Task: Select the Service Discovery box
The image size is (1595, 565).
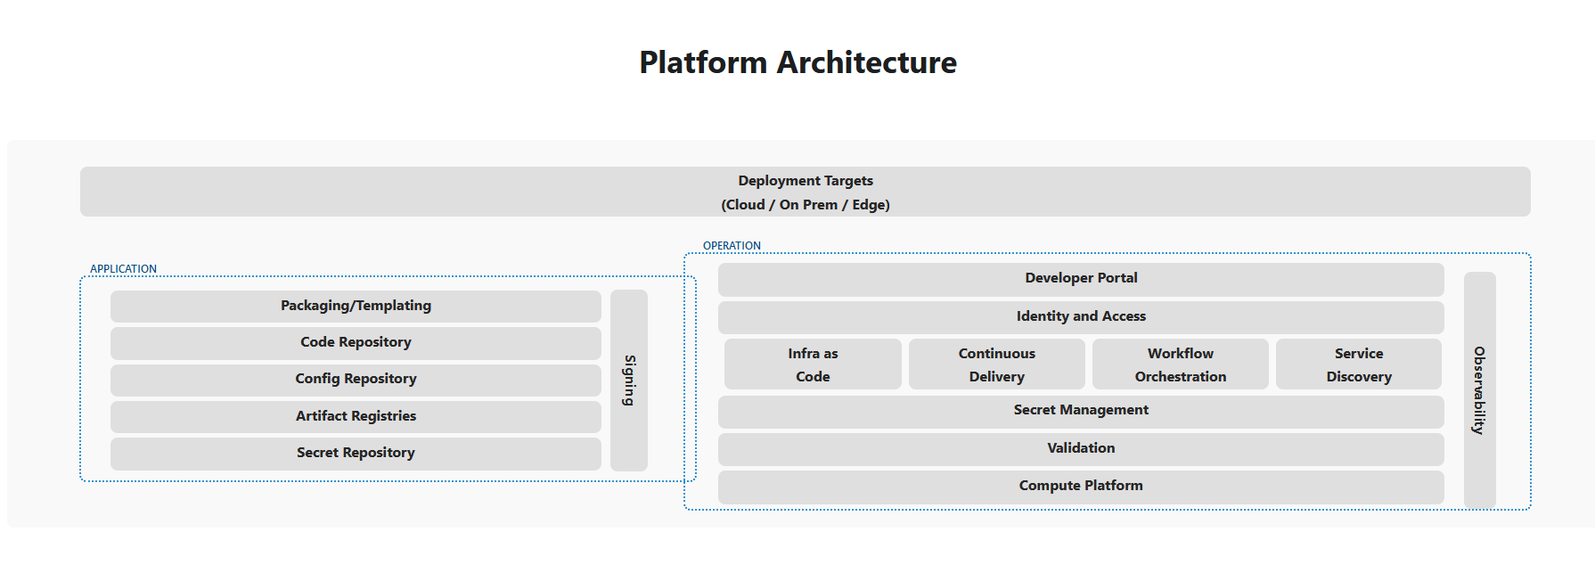Action: click(x=1358, y=364)
